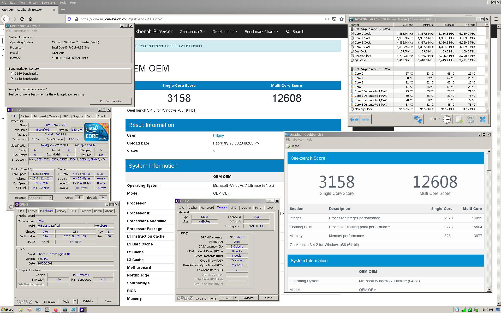Go to the Firefox home page

tap(31, 19)
